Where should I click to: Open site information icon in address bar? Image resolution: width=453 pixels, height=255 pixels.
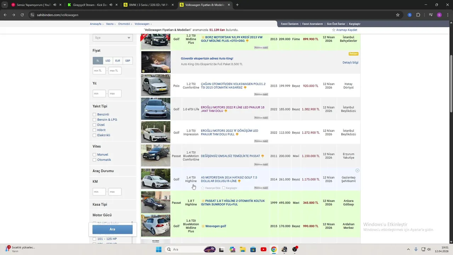coord(32,15)
